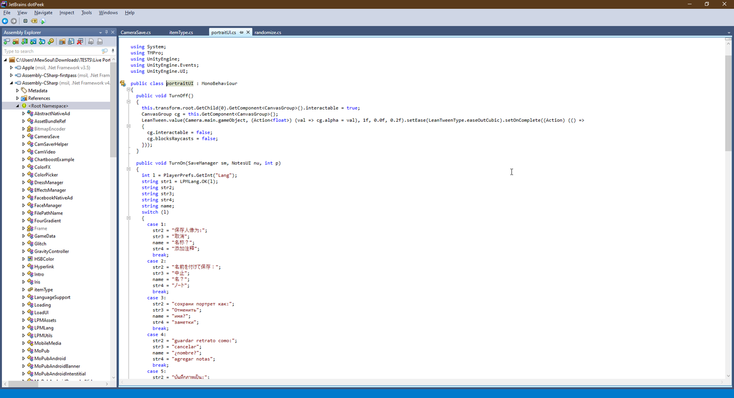Click the save assembly list disk icon
The height and width of the screenshot is (398, 734).
[x=71, y=42]
